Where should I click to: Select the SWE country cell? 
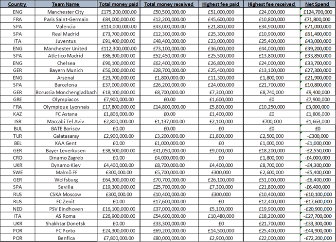point(18,172)
